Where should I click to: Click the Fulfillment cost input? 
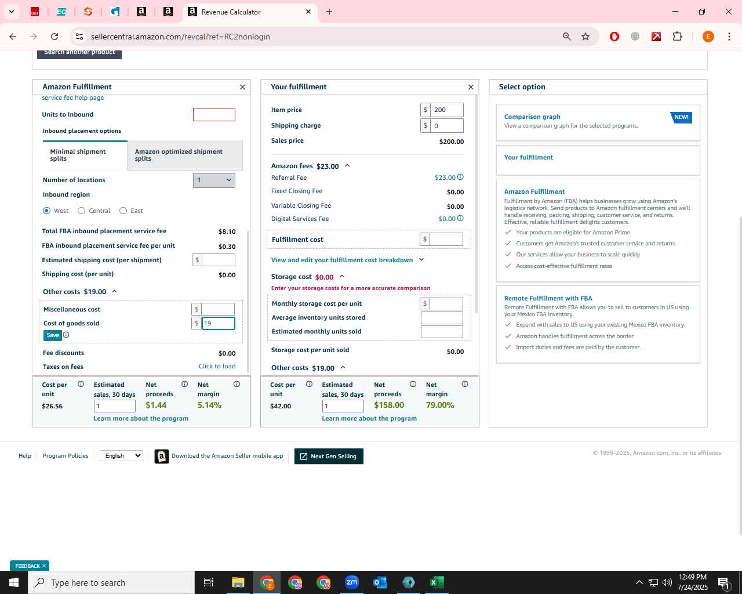(x=446, y=240)
